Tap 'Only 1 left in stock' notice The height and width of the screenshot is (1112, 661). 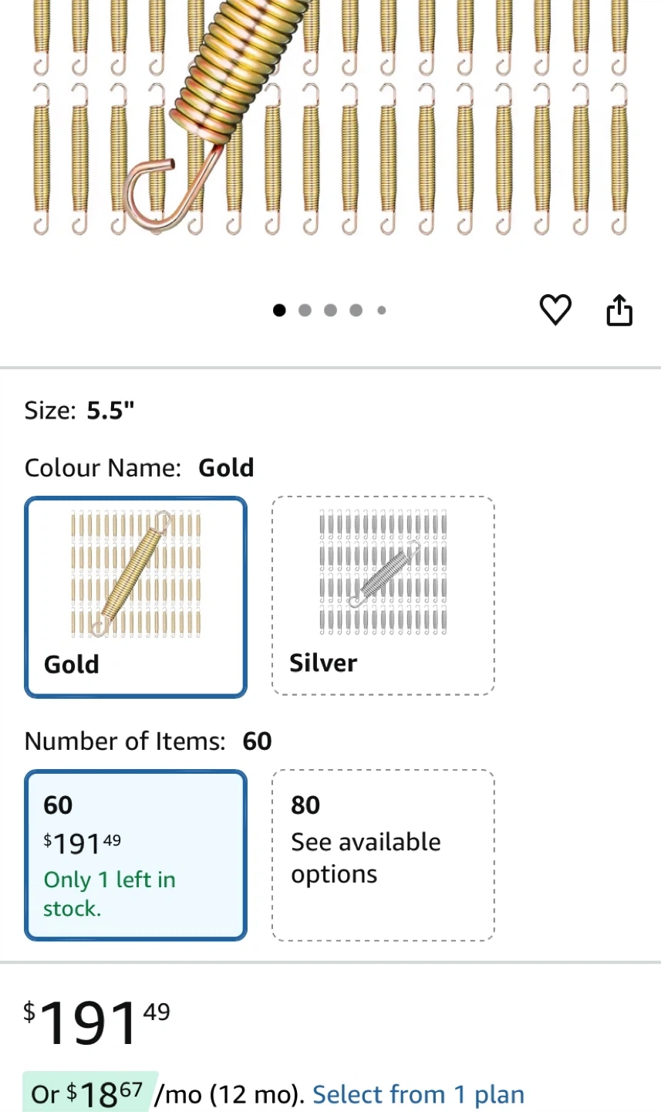pyautogui.click(x=110, y=893)
